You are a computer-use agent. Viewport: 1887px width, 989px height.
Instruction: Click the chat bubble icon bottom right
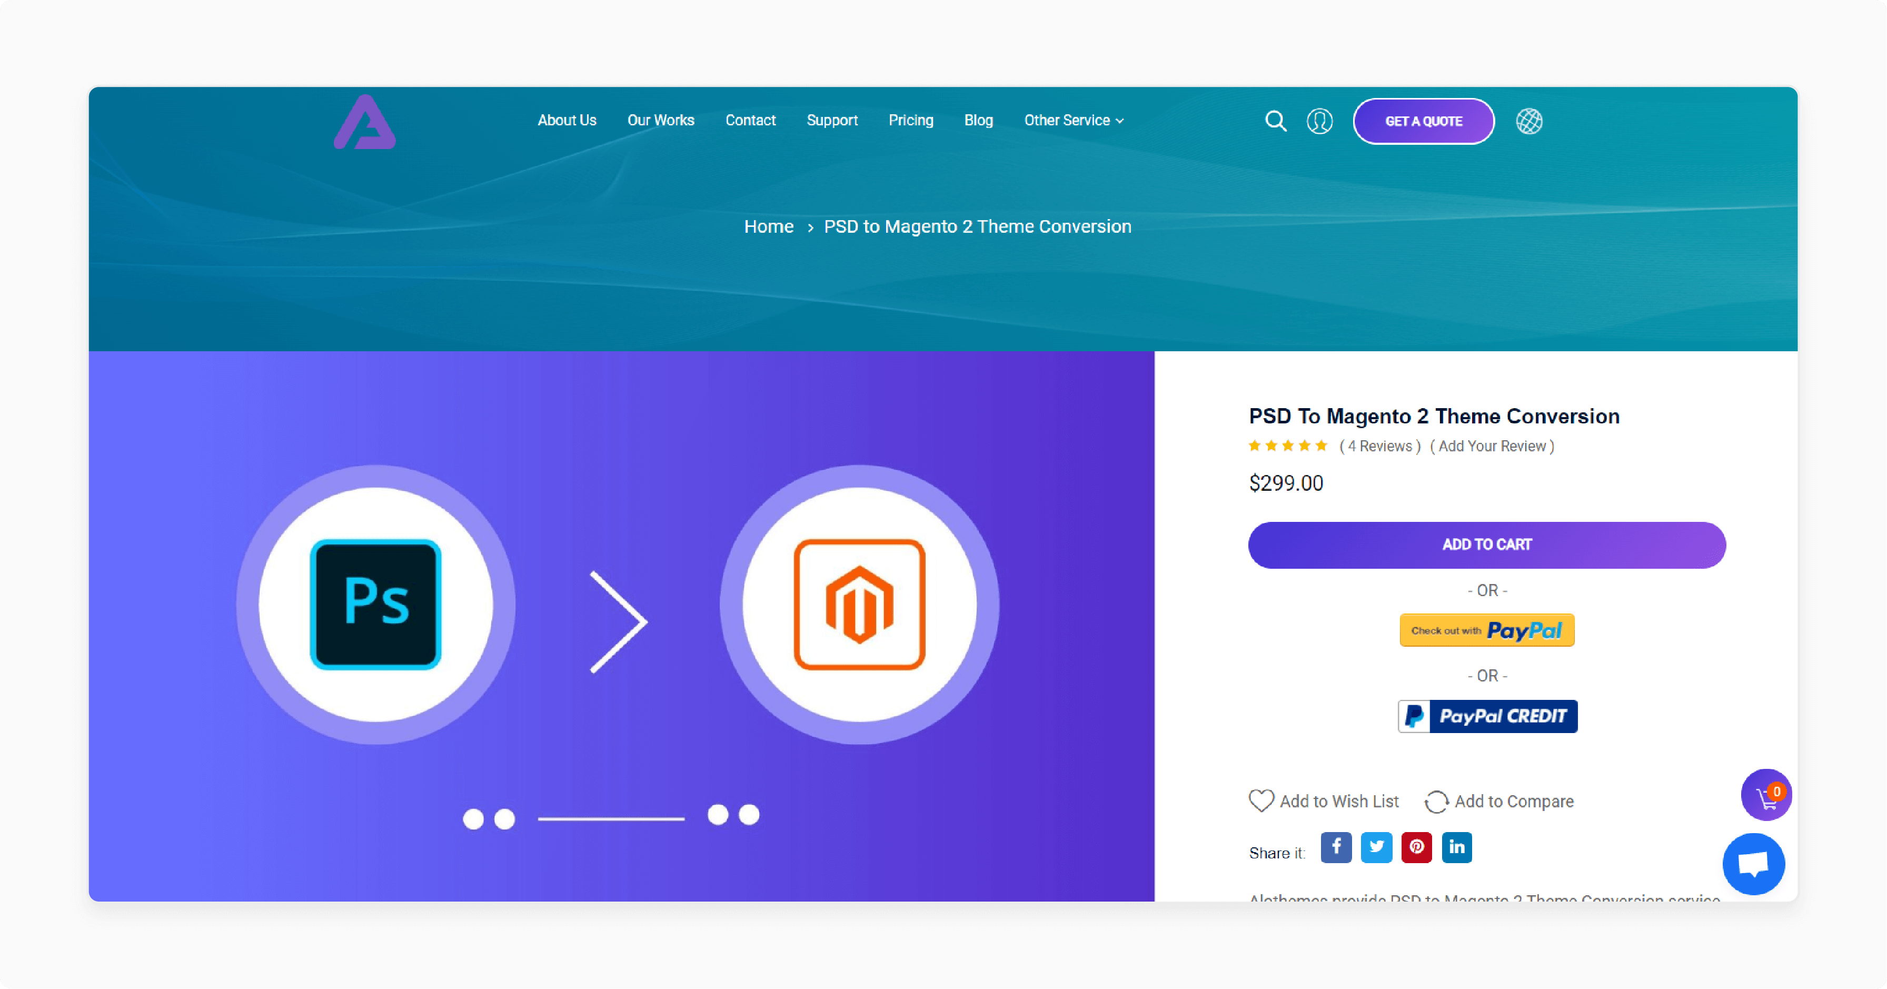(1753, 864)
